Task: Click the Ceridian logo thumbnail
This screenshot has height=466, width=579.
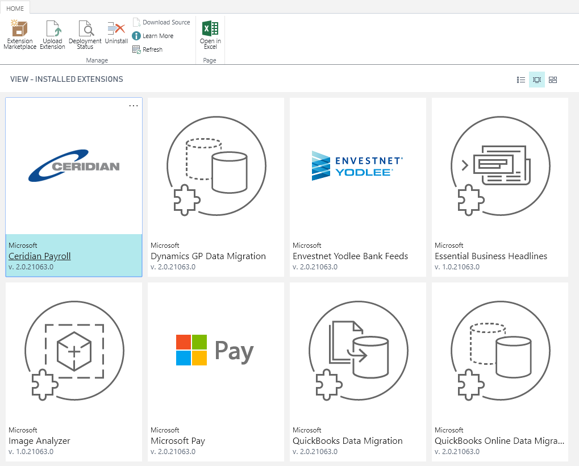Action: point(74,166)
